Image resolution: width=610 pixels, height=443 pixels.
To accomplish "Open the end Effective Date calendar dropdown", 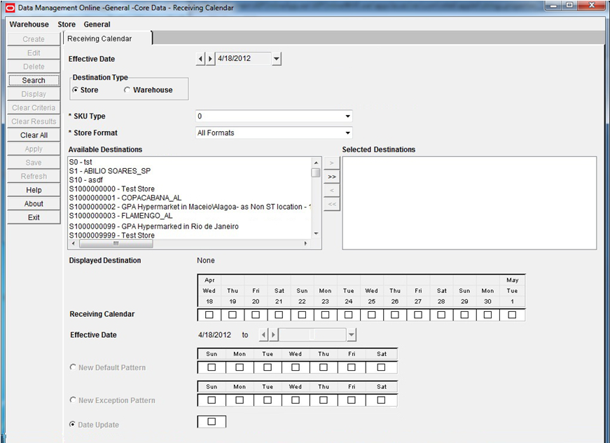I will [352, 335].
